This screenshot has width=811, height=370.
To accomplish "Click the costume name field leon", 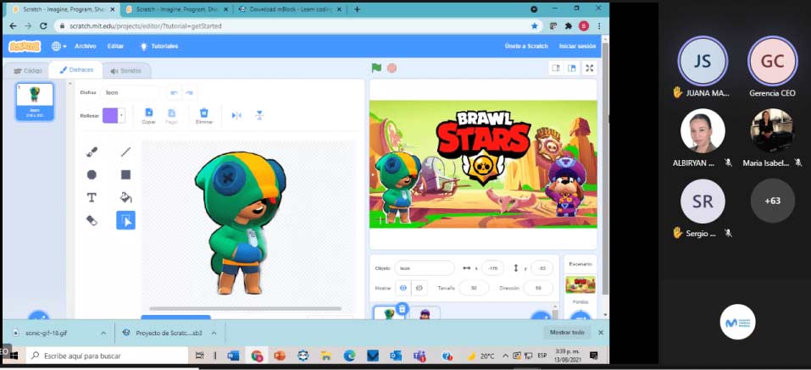I will pos(130,92).
